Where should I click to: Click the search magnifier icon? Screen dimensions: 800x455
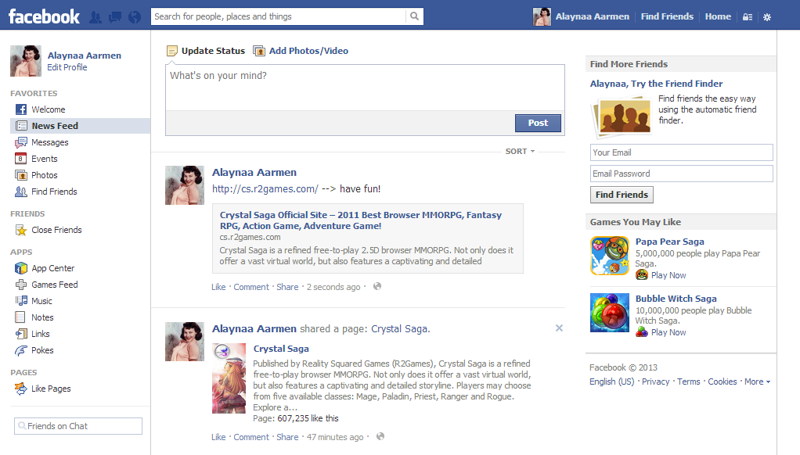pos(414,16)
